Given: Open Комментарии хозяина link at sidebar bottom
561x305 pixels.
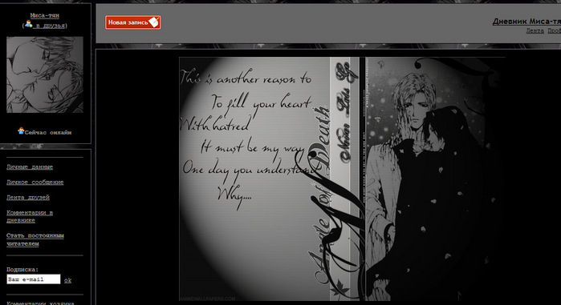Looking at the screenshot, I should (x=40, y=303).
